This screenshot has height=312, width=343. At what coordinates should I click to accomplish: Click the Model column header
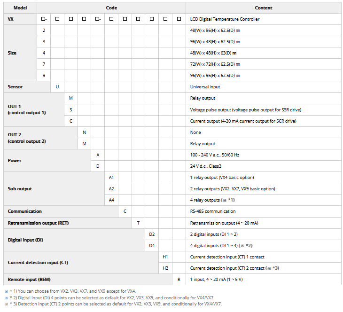pos(20,8)
